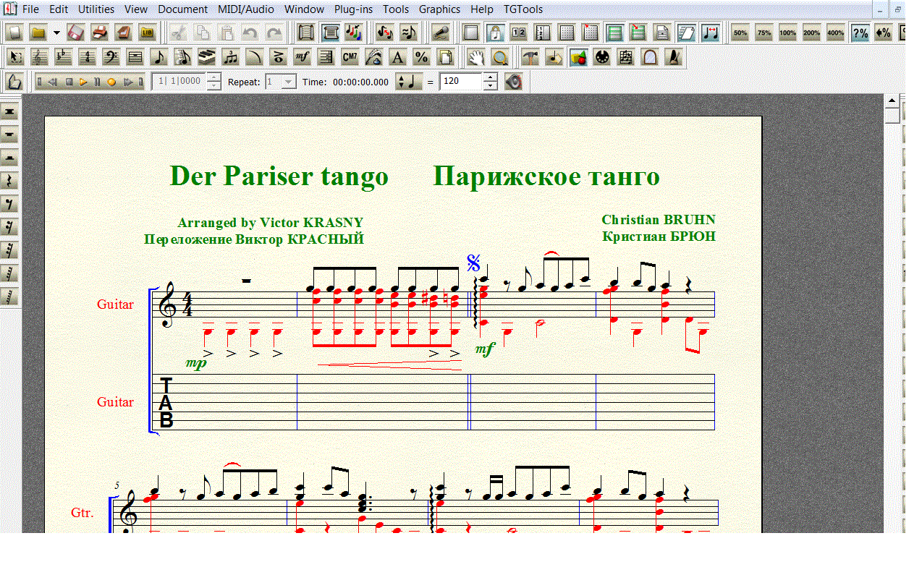Set zoom to 75%
922x588 pixels.
pyautogui.click(x=764, y=33)
